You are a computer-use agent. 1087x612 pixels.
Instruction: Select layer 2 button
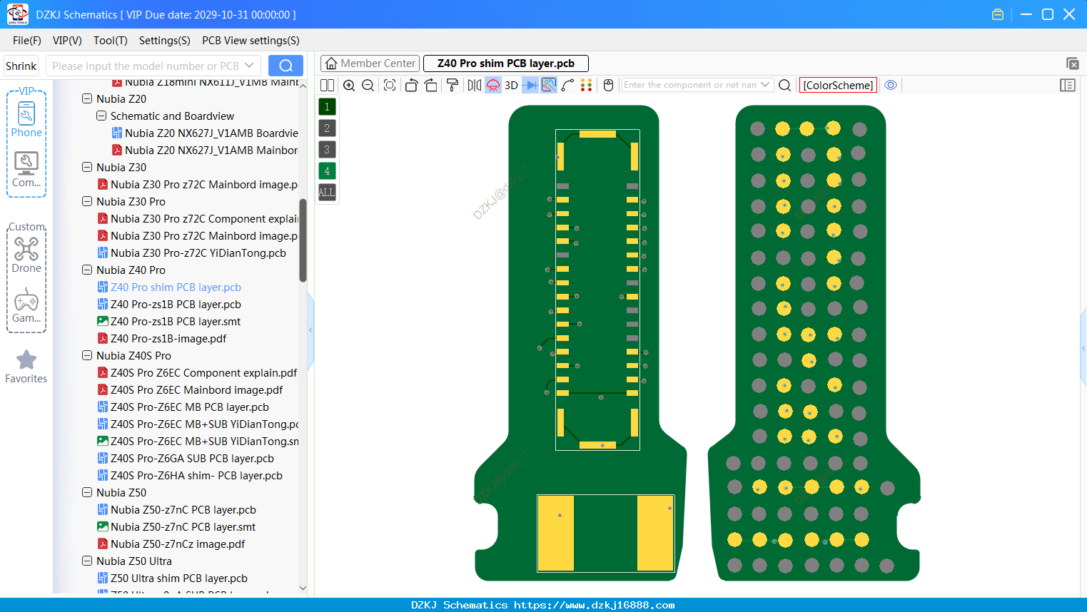[x=327, y=128]
